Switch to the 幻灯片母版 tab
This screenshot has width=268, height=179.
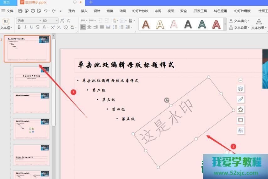click(x=242, y=11)
